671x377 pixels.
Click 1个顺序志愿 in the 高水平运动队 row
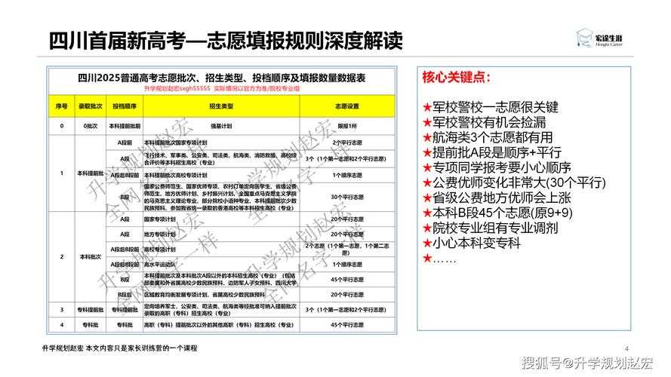coord(347,265)
